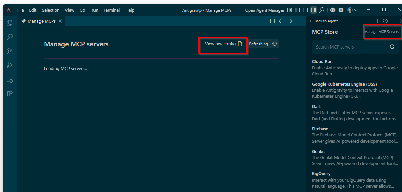Open the Run menu
Image resolution: width=402 pixels, height=192 pixels.
coord(94,10)
